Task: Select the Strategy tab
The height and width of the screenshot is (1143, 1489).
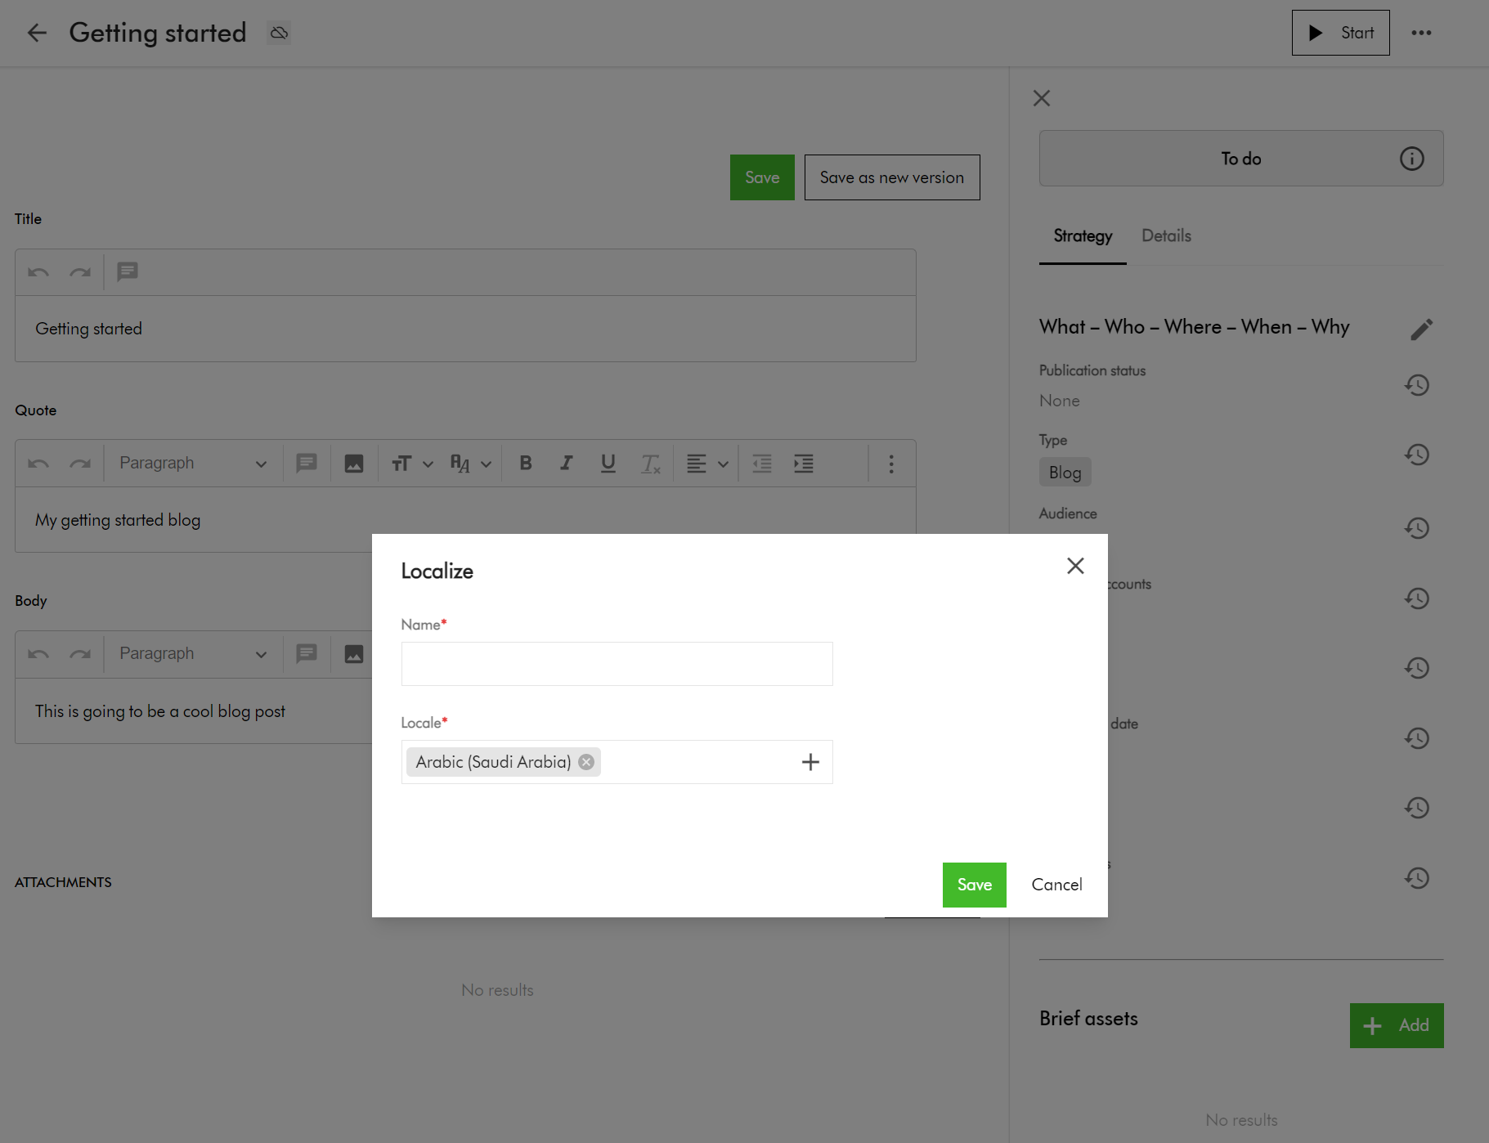Action: pos(1083,236)
